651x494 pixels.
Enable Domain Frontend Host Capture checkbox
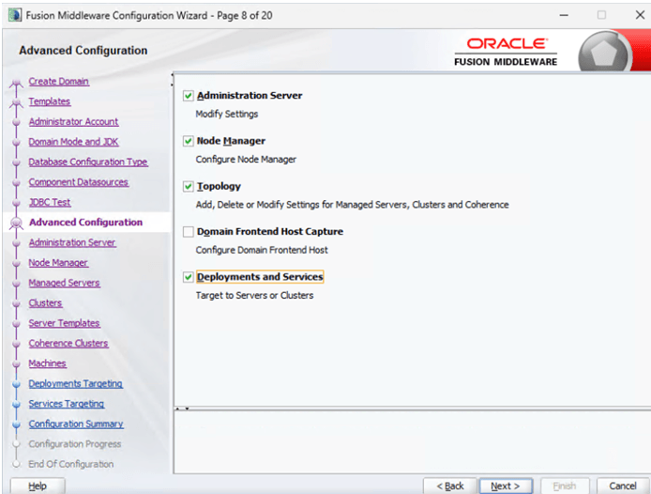pyautogui.click(x=188, y=232)
